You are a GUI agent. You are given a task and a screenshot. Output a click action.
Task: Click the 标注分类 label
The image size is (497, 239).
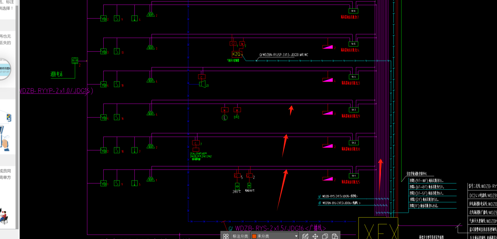coord(240,236)
